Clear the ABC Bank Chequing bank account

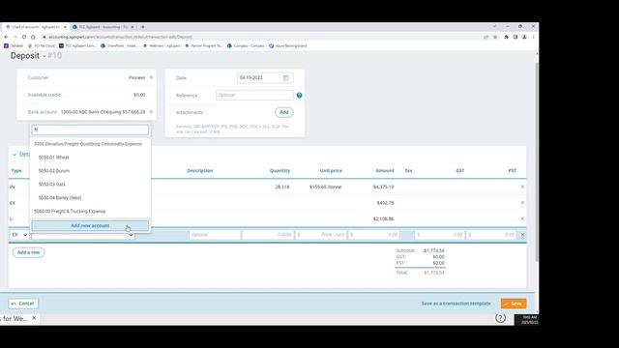point(151,112)
